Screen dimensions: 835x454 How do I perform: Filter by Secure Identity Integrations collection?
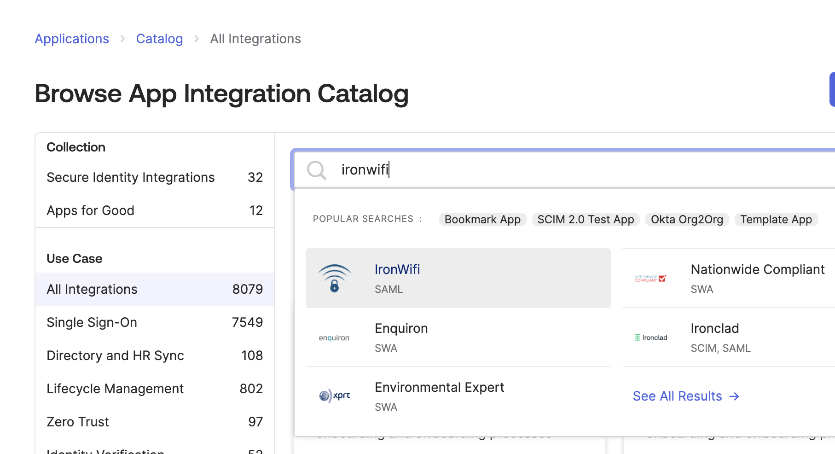(x=155, y=177)
